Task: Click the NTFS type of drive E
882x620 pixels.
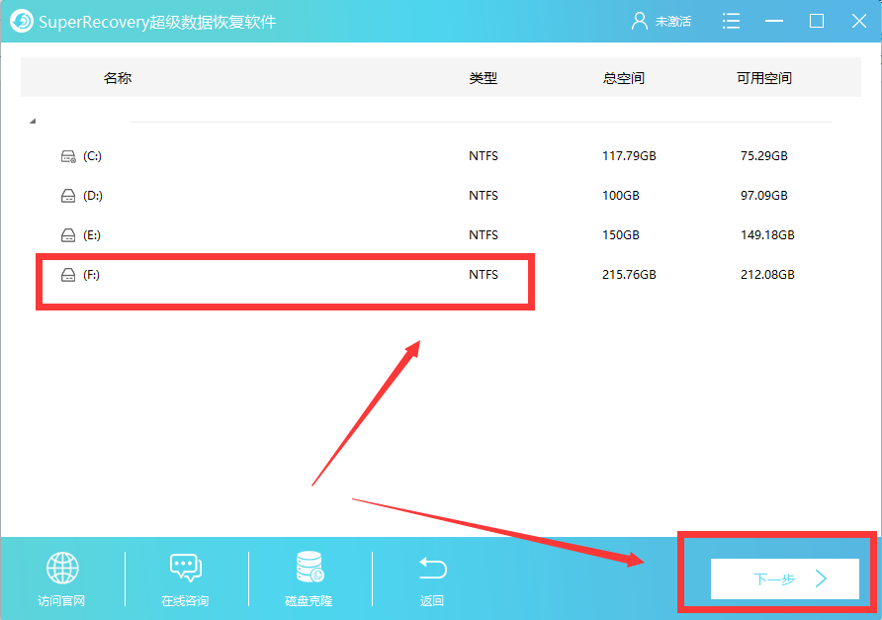Action: (x=484, y=234)
